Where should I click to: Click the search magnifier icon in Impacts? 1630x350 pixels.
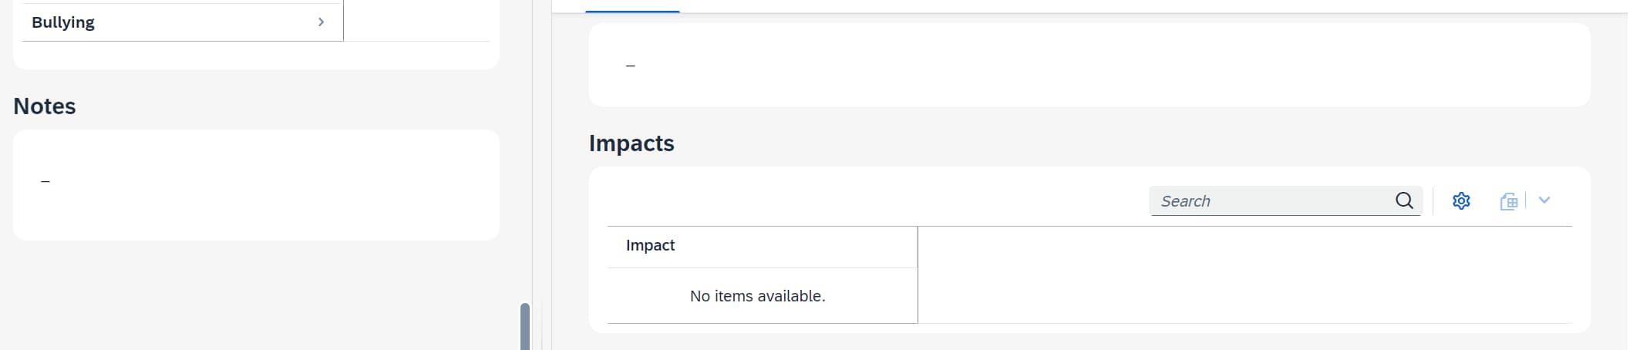pyautogui.click(x=1404, y=201)
